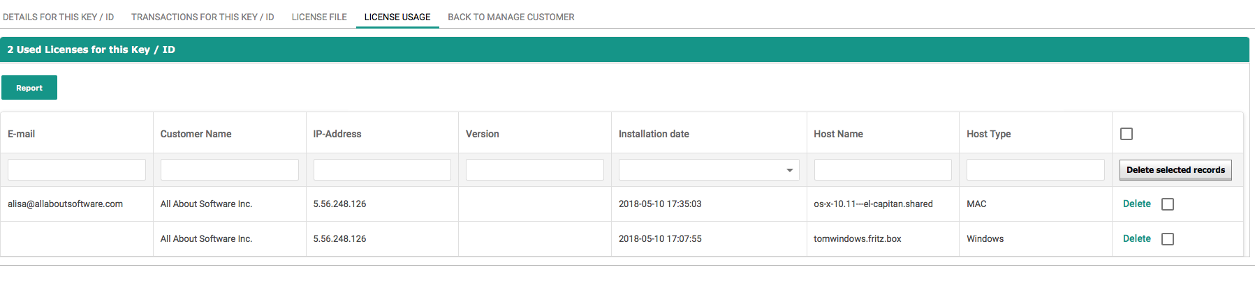The height and width of the screenshot is (290, 1255).
Task: Toggle the select-all checkbox in table header
Action: coord(1126,134)
